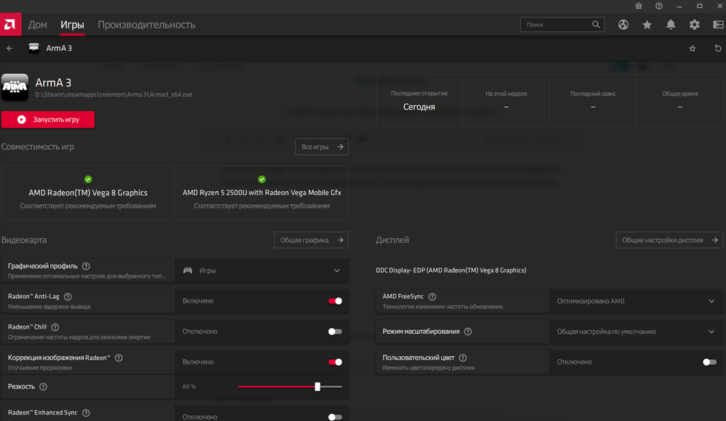This screenshot has height=421, width=726.
Task: Reset ArmA 3 profile settings icon
Action: tap(718, 48)
